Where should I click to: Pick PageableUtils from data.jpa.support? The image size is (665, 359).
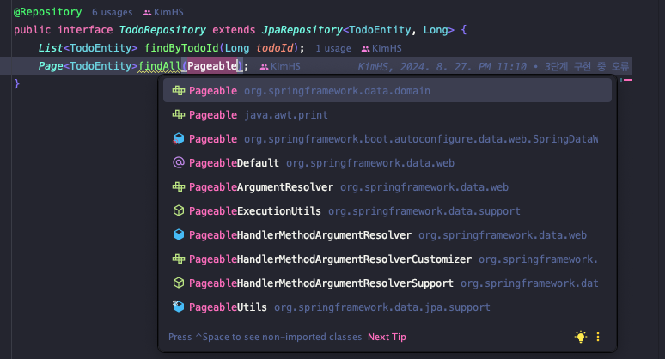click(387, 307)
